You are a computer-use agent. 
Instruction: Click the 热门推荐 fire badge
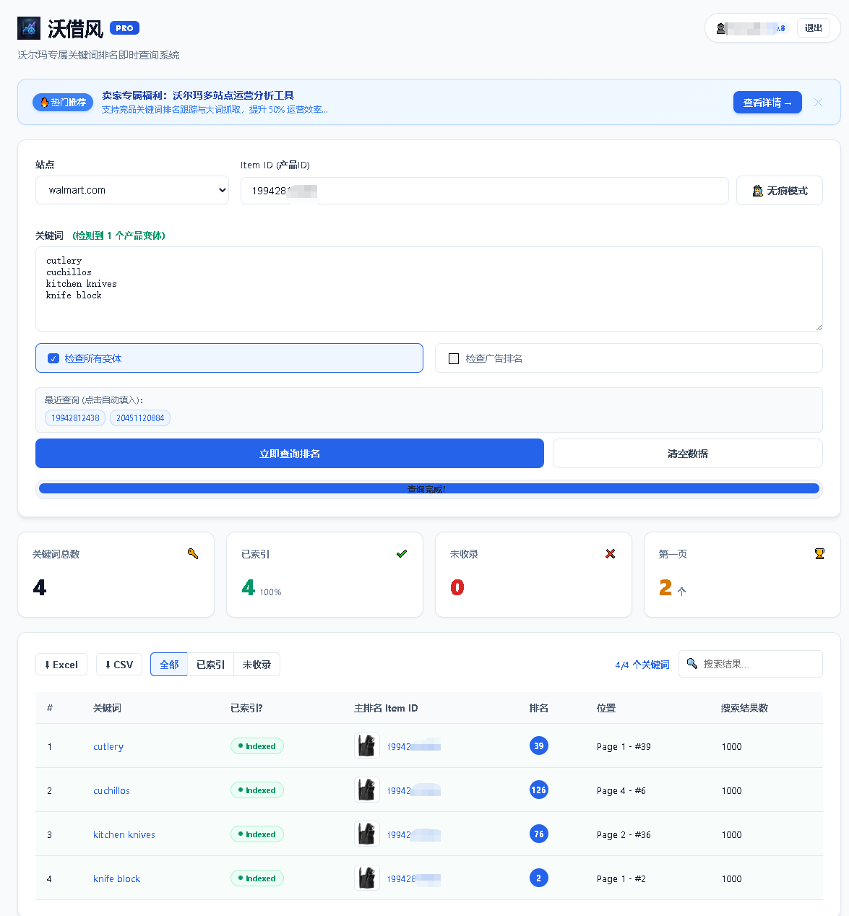click(x=63, y=103)
